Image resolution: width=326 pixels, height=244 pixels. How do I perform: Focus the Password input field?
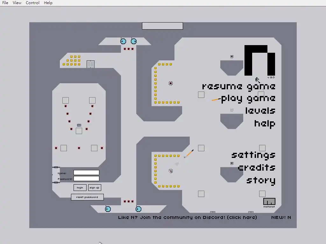pyautogui.click(x=86, y=179)
